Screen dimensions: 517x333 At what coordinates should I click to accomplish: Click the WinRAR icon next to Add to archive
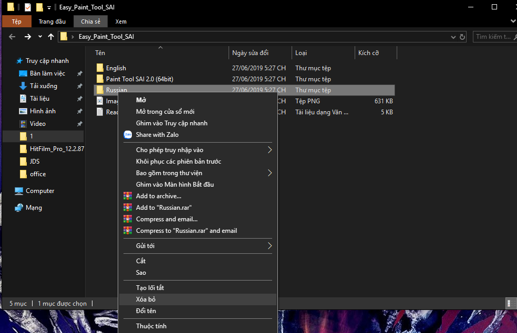tap(127, 196)
